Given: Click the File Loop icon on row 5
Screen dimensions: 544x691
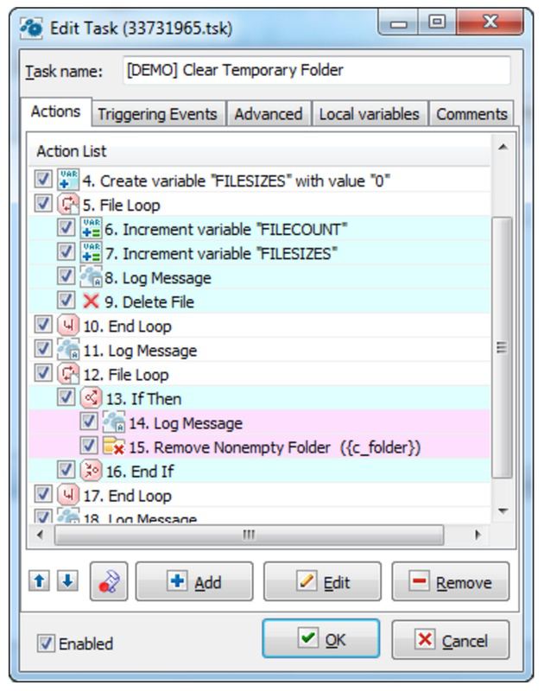Looking at the screenshot, I should (68, 205).
